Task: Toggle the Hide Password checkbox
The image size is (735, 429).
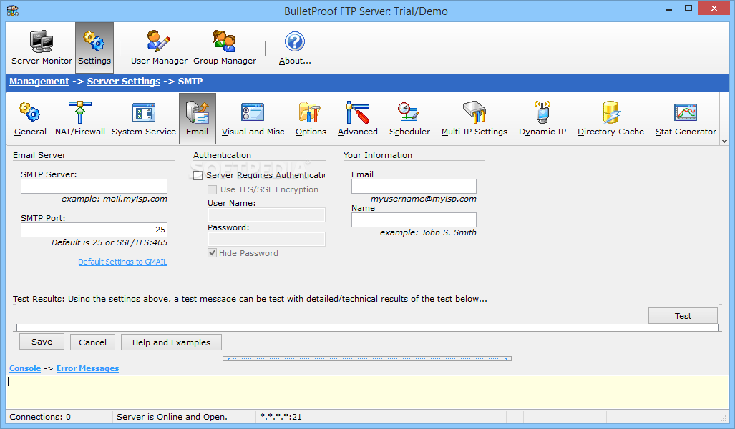Action: [x=213, y=253]
